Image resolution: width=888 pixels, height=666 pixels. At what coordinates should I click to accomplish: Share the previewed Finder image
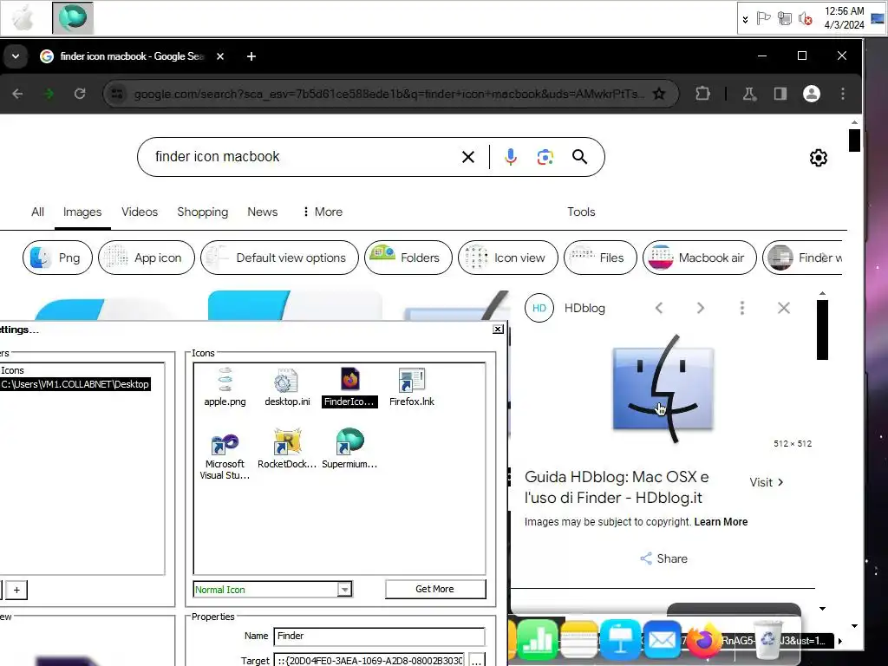click(x=663, y=559)
